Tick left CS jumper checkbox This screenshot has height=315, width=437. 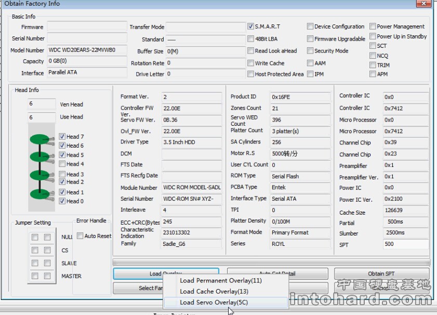(35, 250)
